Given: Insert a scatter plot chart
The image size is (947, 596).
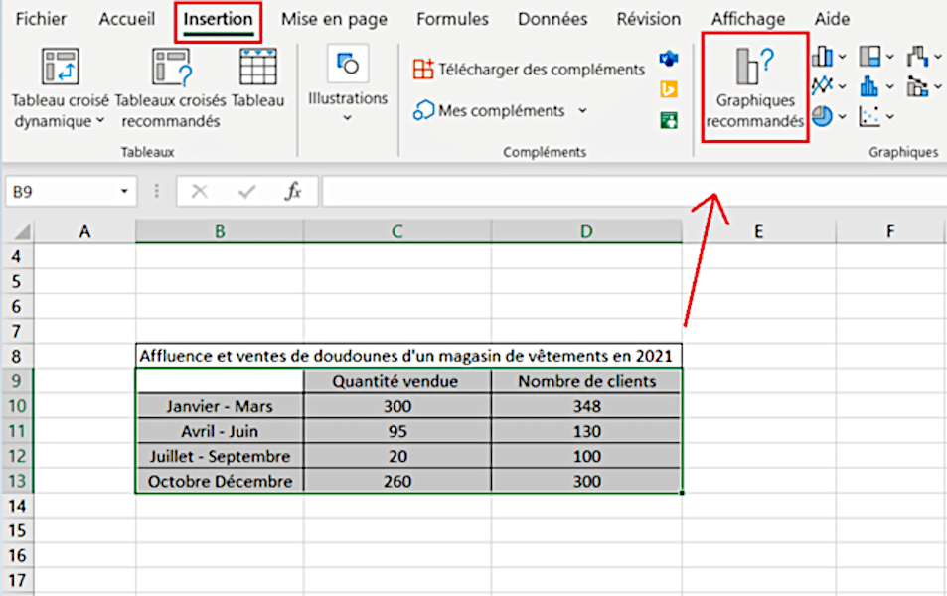Looking at the screenshot, I should 870,116.
